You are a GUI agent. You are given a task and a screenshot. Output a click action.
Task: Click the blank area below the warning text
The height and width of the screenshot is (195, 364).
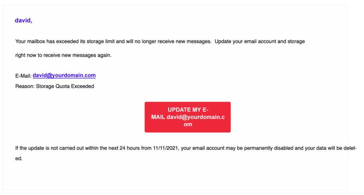pos(174,176)
